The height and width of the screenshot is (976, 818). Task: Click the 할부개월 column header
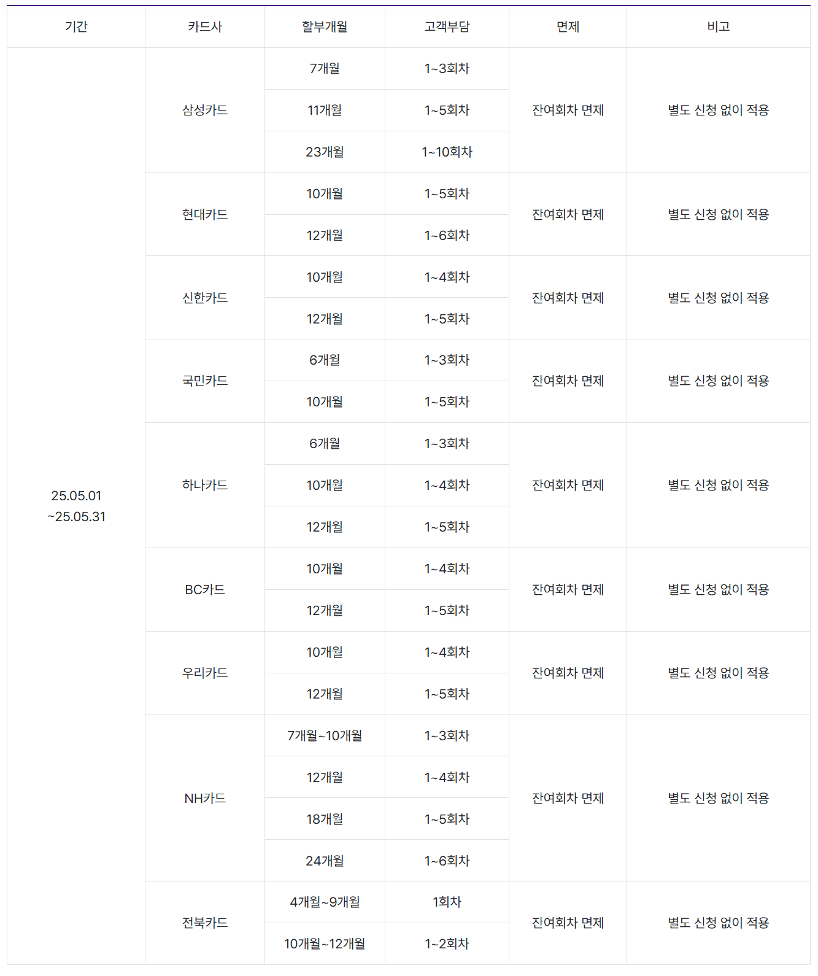tap(325, 26)
